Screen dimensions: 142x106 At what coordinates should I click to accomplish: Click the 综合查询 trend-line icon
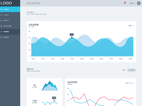[x=1, y=32]
